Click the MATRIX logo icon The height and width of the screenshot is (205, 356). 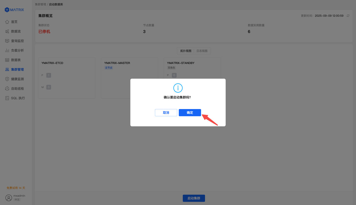pyautogui.click(x=7, y=10)
